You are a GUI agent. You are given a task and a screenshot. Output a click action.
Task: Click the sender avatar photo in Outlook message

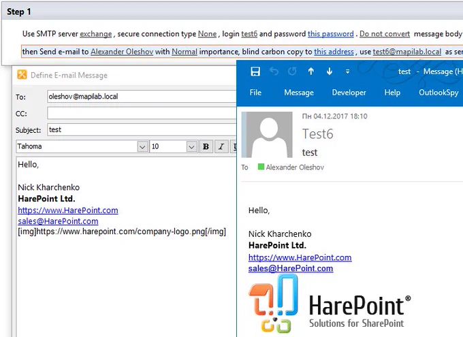(267, 135)
